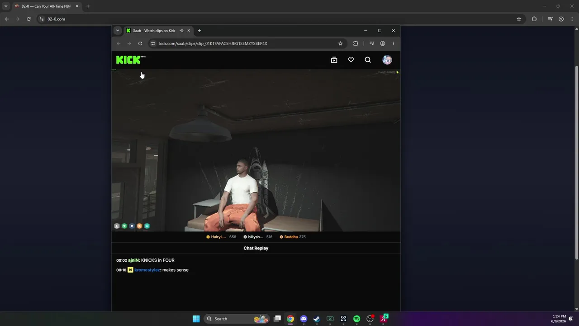Image resolution: width=579 pixels, height=326 pixels.
Task: Click the Chat Replay heading
Action: pos(256,248)
